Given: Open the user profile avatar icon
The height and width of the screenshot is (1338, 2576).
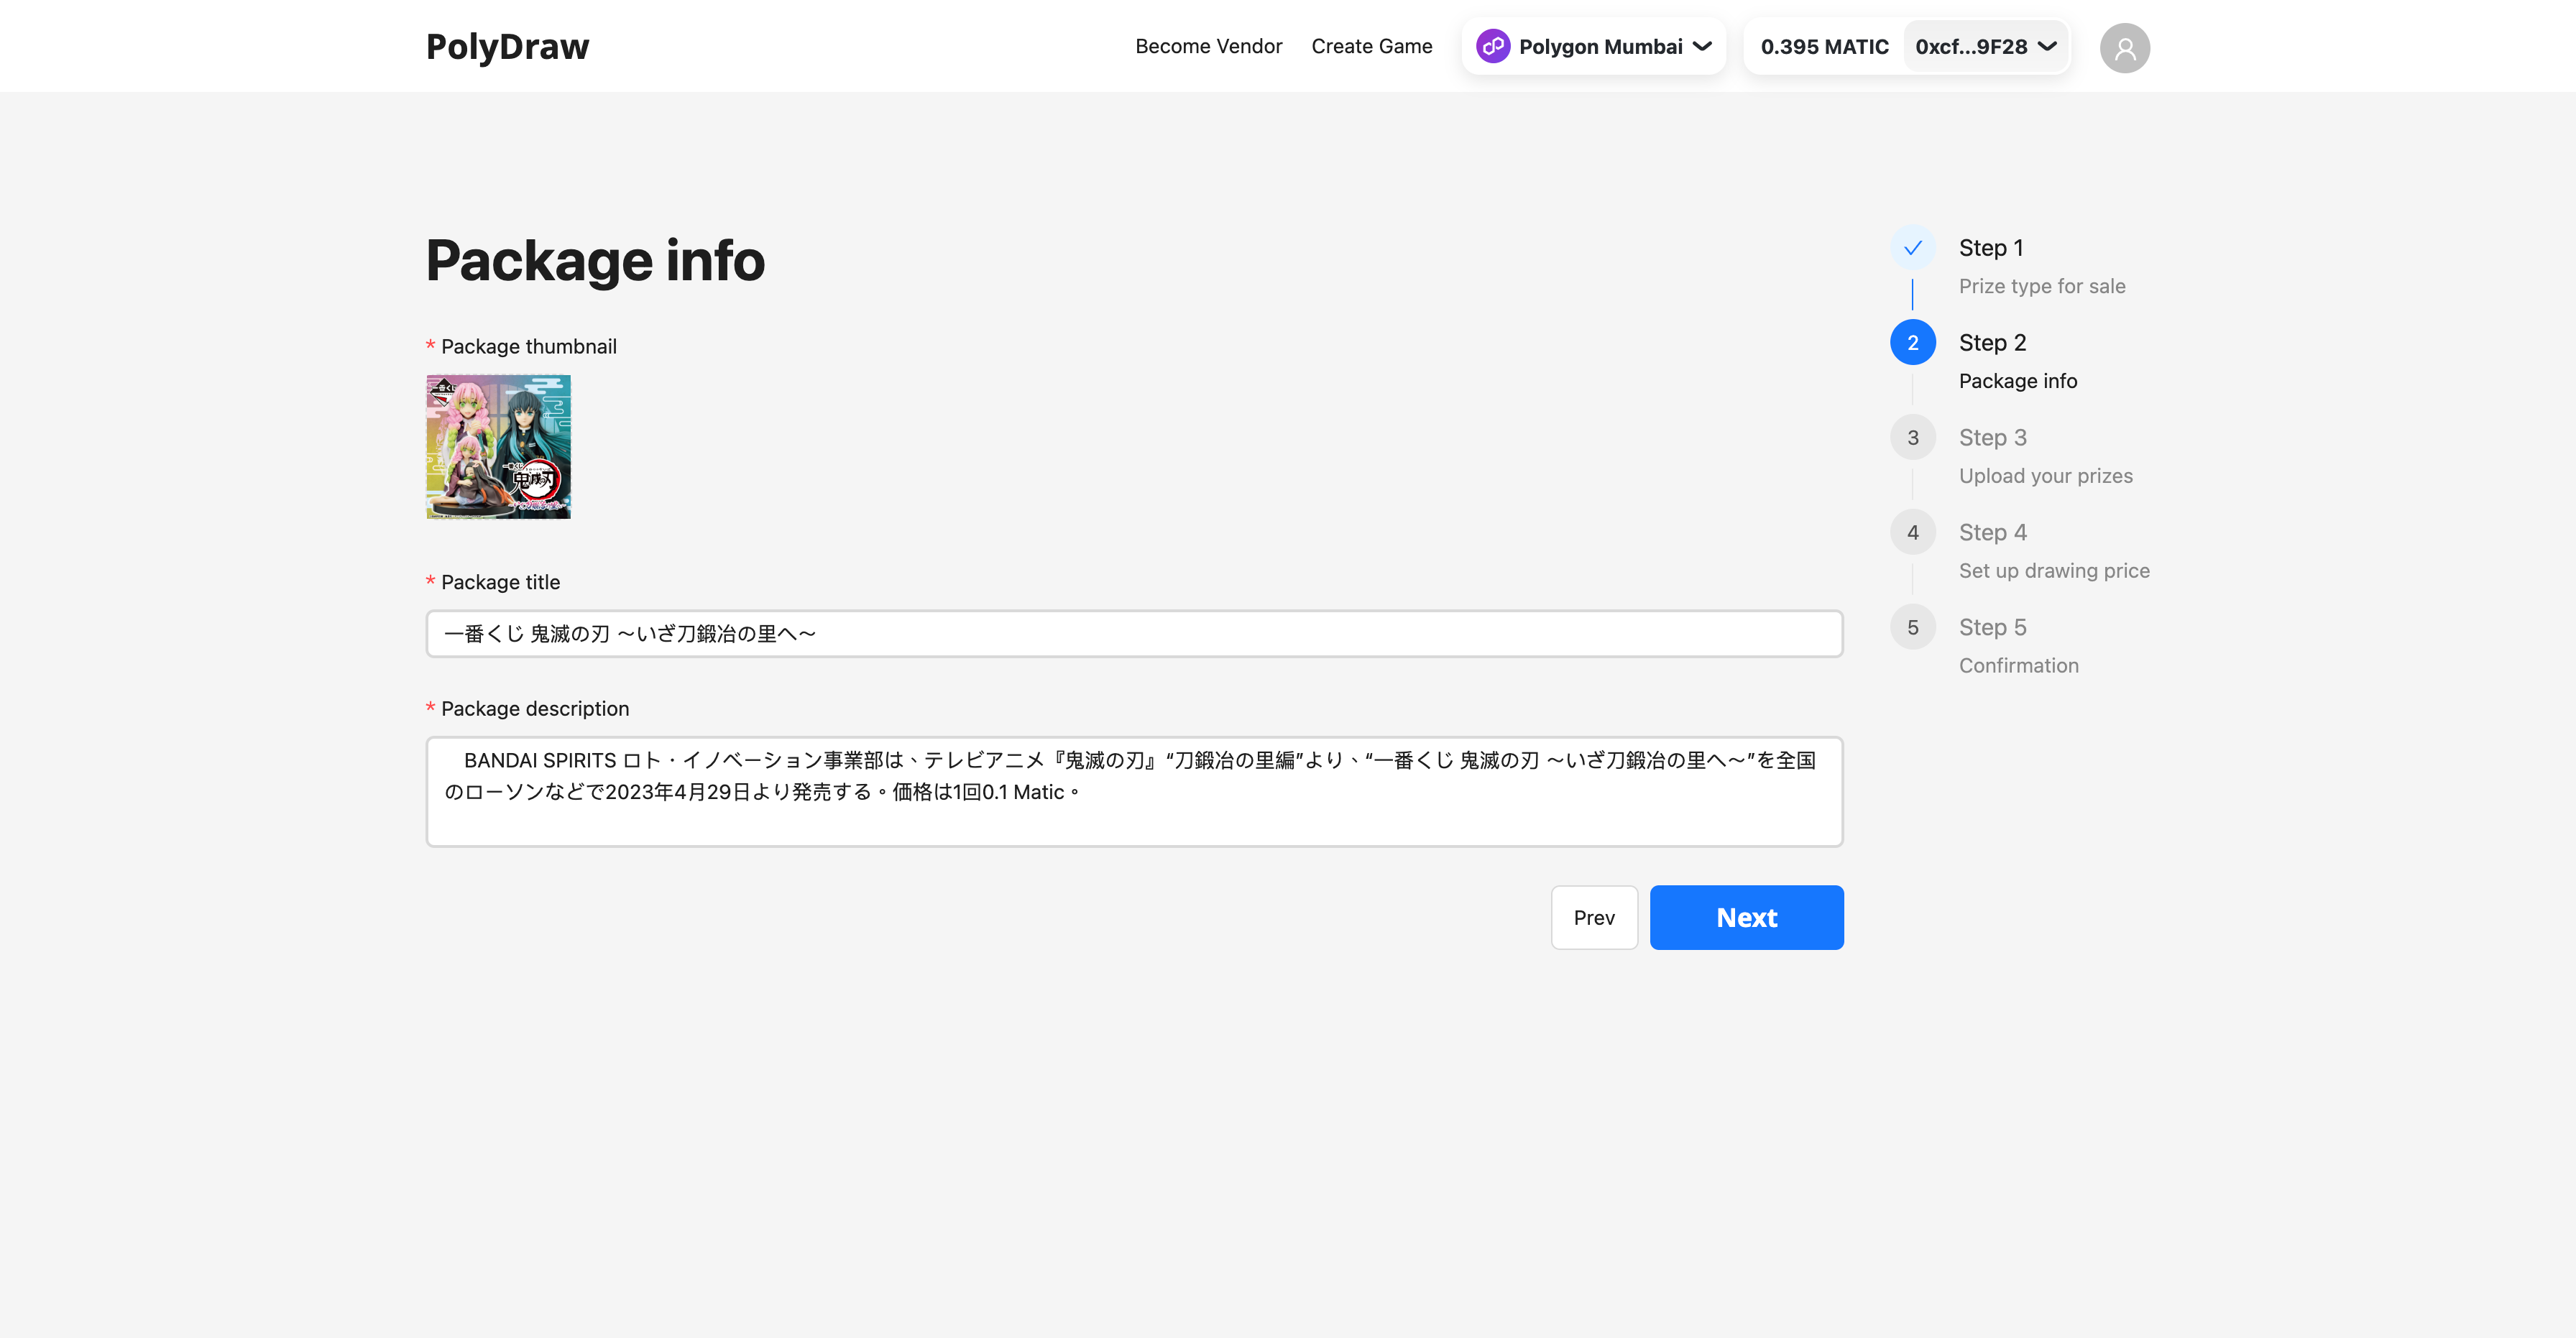Looking at the screenshot, I should pos(2125,46).
